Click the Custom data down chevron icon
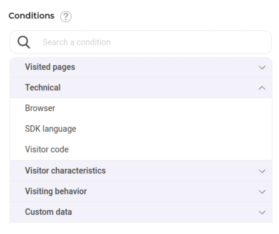This screenshot has width=279, height=234. [262, 213]
